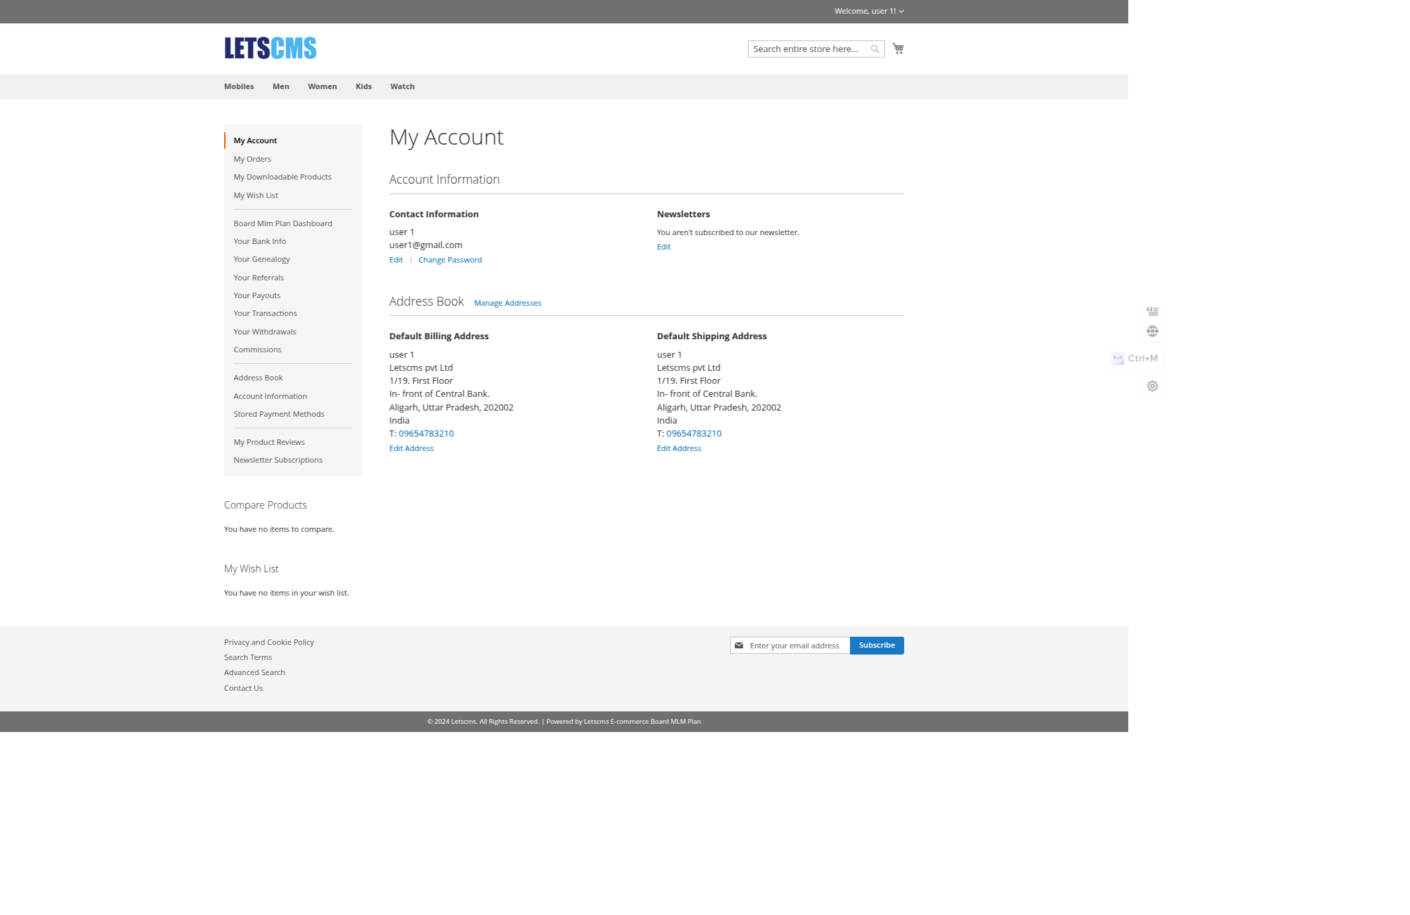This screenshot has height=915, width=1410.
Task: Open the Mobiles menu
Action: coord(239,86)
